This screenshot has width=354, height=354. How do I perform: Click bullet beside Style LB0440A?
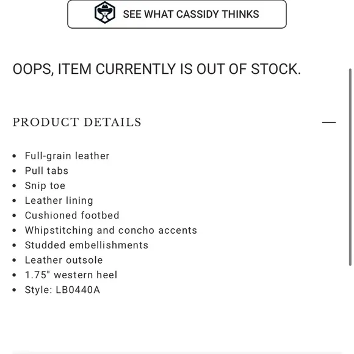(14, 290)
